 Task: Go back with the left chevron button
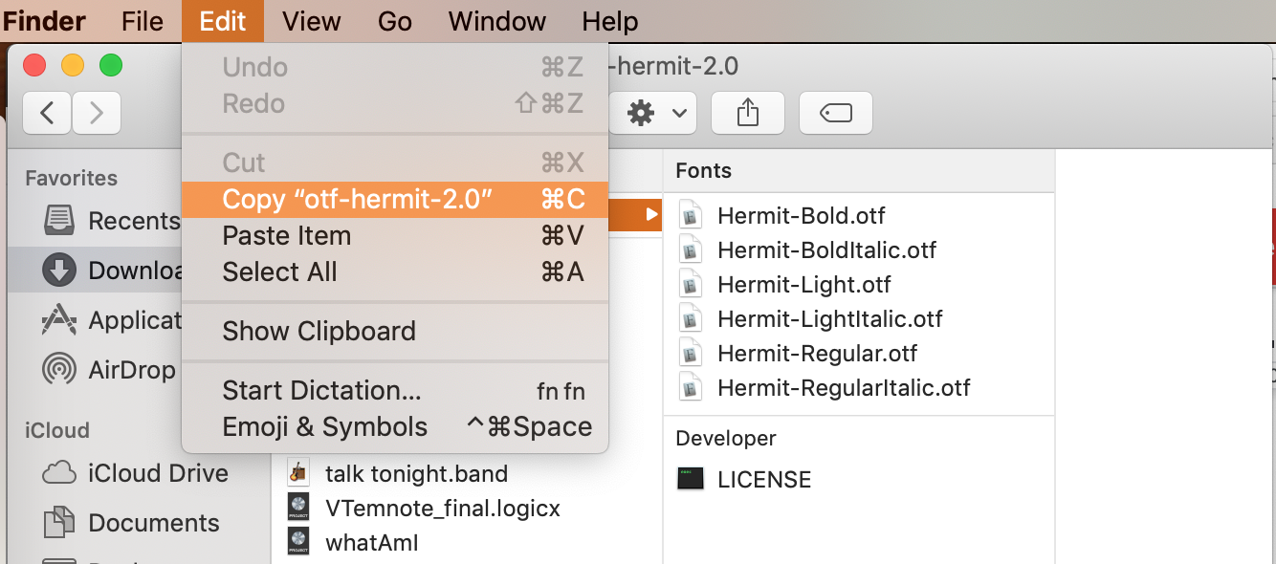coord(47,113)
